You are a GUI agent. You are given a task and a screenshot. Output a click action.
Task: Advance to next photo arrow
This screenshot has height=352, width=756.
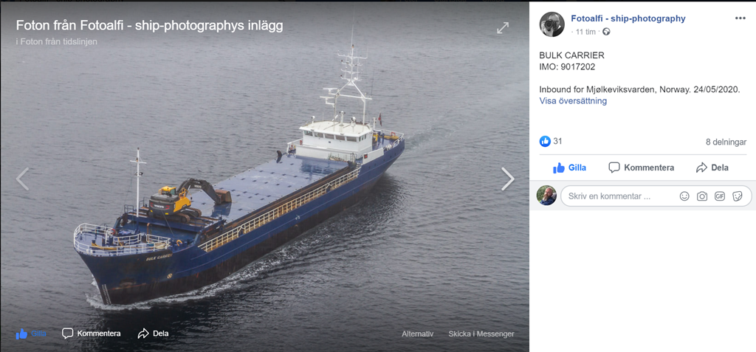[x=508, y=179]
